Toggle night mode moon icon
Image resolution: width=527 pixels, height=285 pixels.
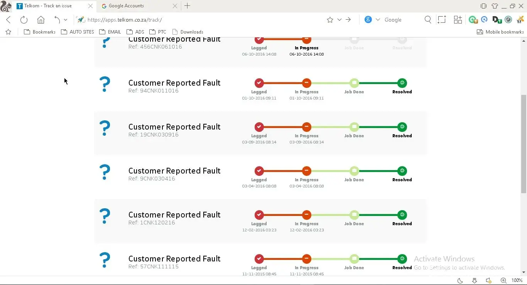[460, 280]
